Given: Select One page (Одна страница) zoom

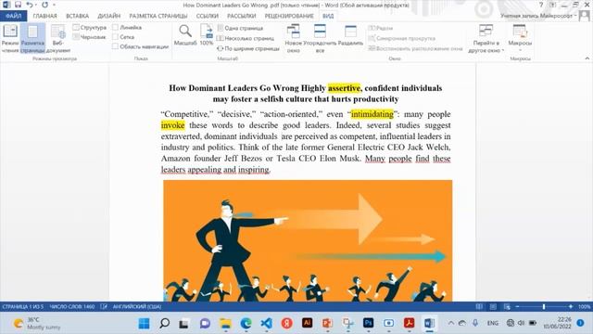Looking at the screenshot, I should (240, 28).
